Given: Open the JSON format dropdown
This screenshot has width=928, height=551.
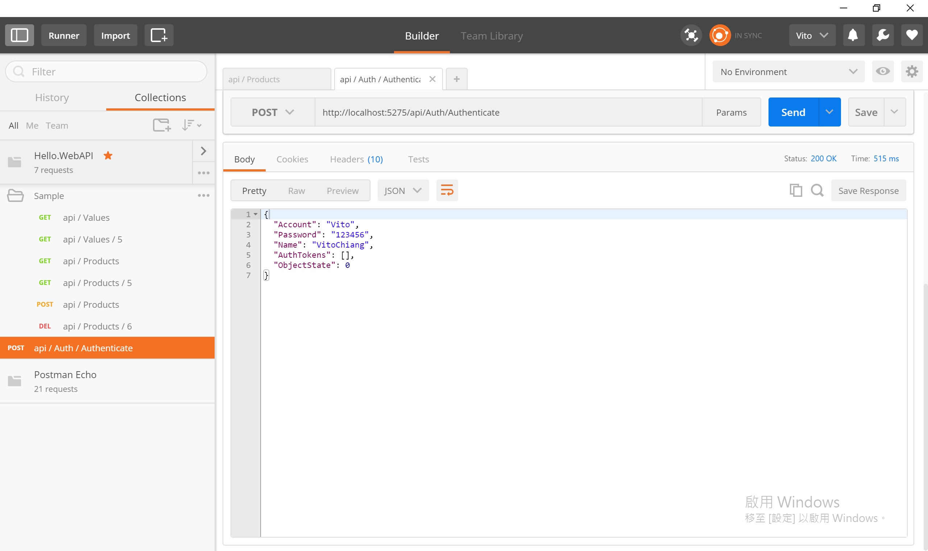Looking at the screenshot, I should click(x=403, y=190).
